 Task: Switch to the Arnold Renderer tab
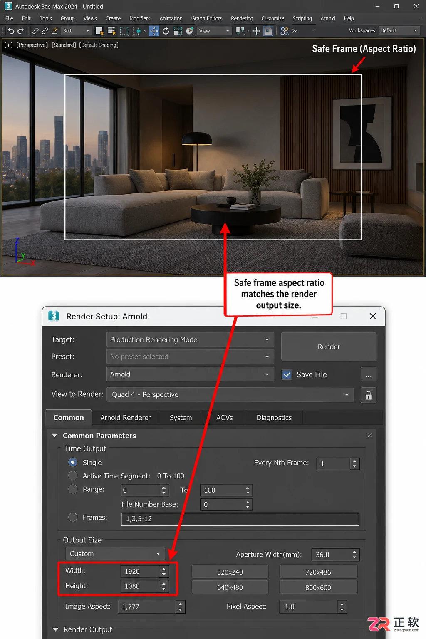(126, 418)
